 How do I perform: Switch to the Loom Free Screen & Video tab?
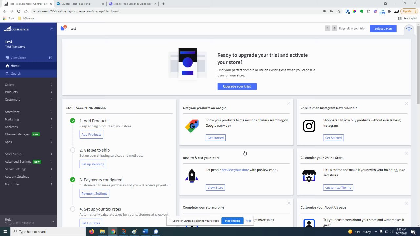pos(133,4)
